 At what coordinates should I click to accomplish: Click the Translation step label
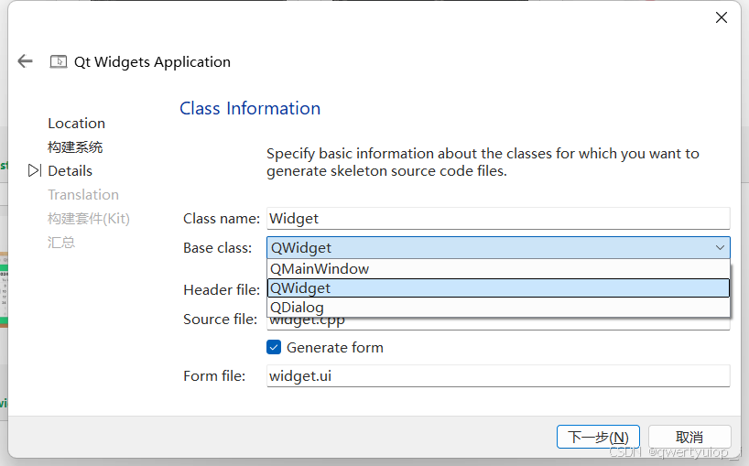pos(83,195)
